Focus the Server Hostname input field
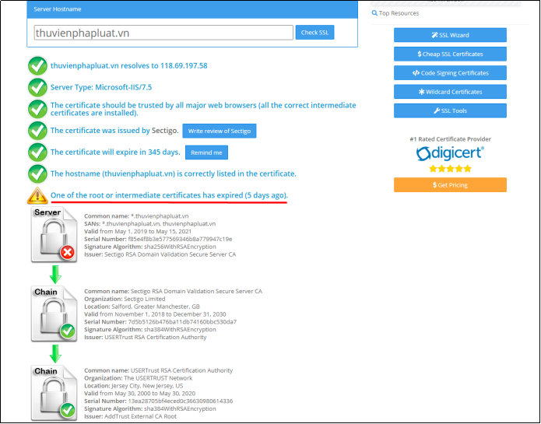The height and width of the screenshot is (424, 541). click(163, 33)
